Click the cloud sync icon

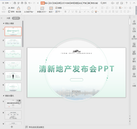click(x=112, y=3)
